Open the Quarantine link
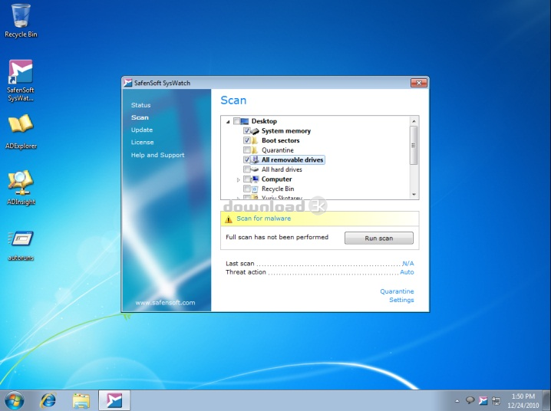The height and width of the screenshot is (411, 551). click(x=396, y=291)
